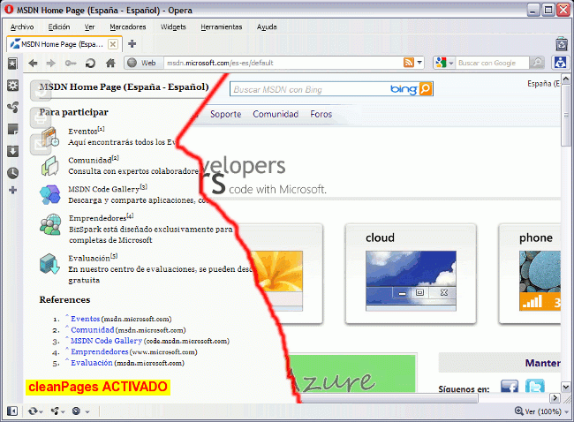This screenshot has width=574, height=422.
Task: Click the Azure banner
Action: pyautogui.click(x=352, y=373)
